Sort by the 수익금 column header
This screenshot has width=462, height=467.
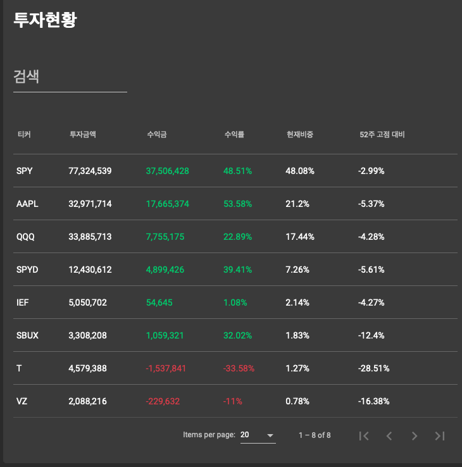pyautogui.click(x=157, y=135)
